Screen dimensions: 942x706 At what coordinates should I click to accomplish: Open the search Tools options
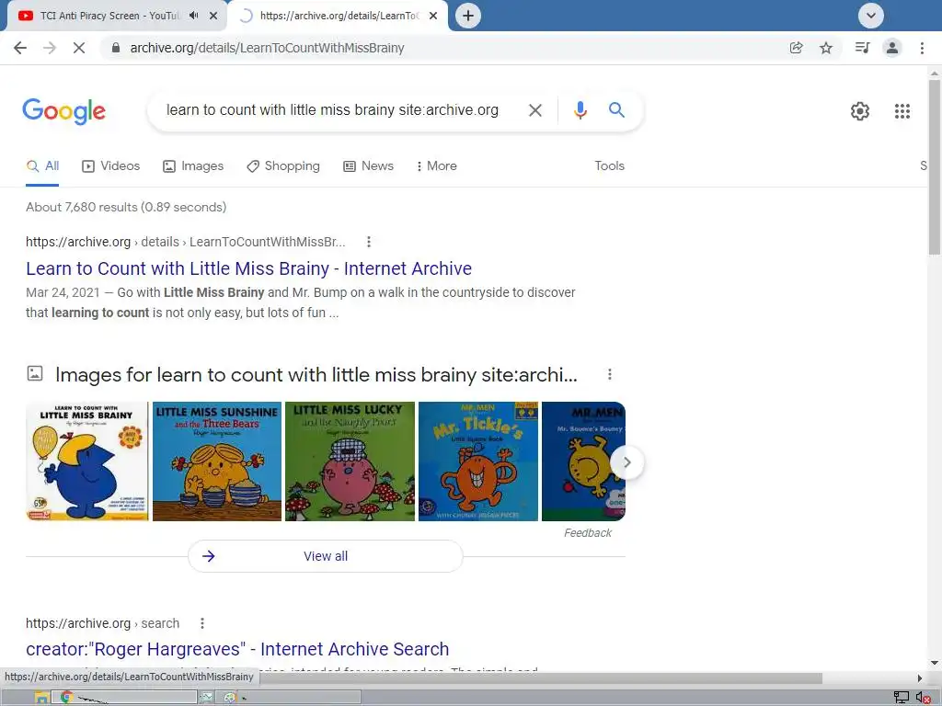tap(609, 166)
